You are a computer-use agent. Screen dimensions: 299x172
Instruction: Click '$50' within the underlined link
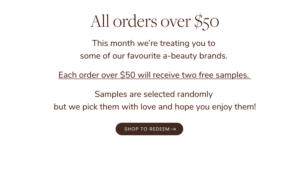pyautogui.click(x=128, y=75)
